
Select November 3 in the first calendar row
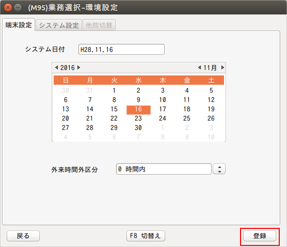tap(163, 90)
